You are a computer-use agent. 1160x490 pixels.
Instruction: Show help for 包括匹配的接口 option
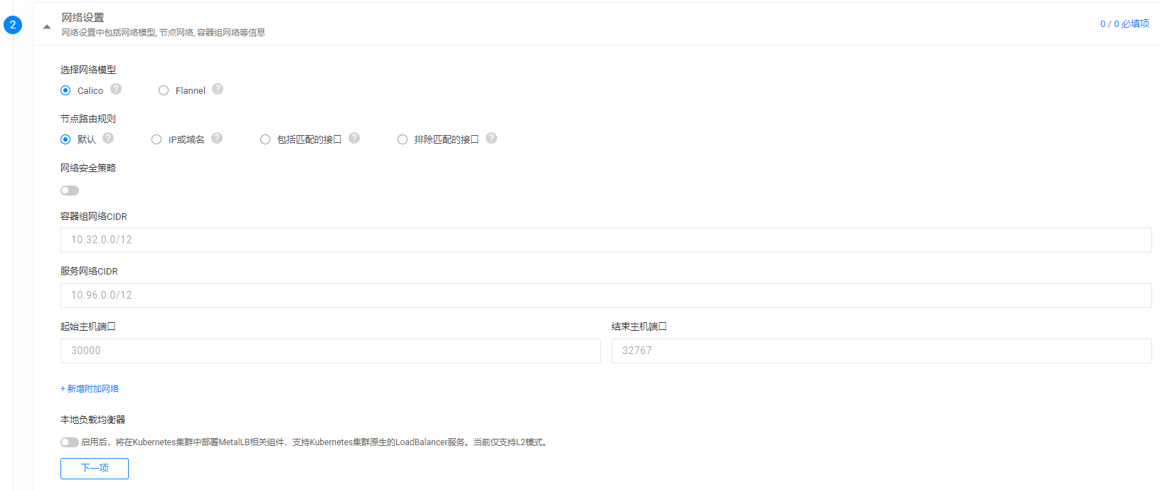(x=354, y=139)
